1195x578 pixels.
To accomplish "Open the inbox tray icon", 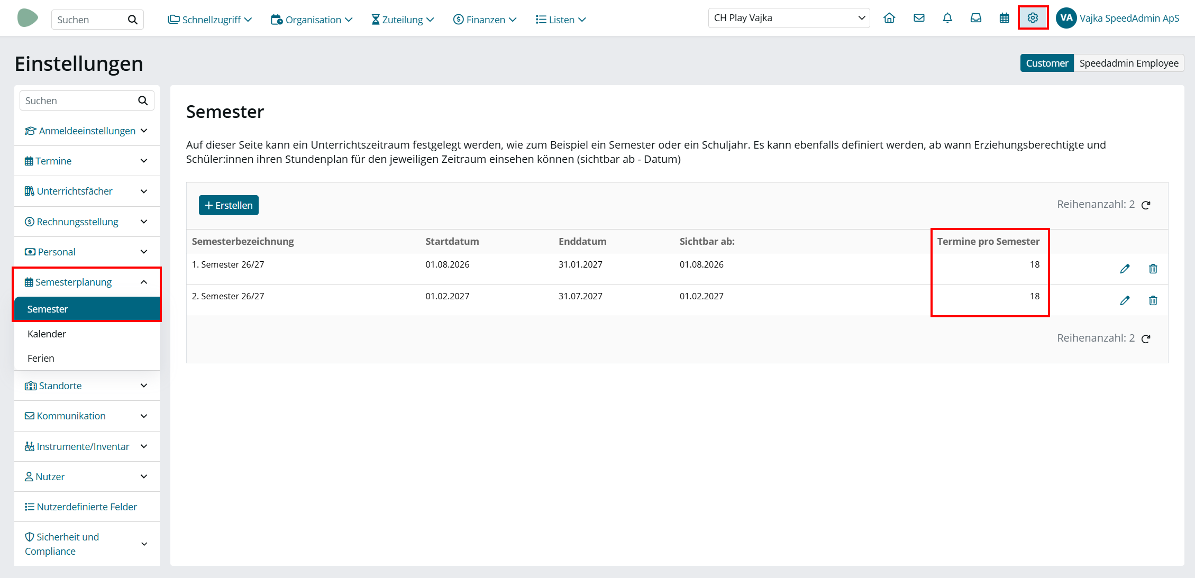I will pos(976,18).
